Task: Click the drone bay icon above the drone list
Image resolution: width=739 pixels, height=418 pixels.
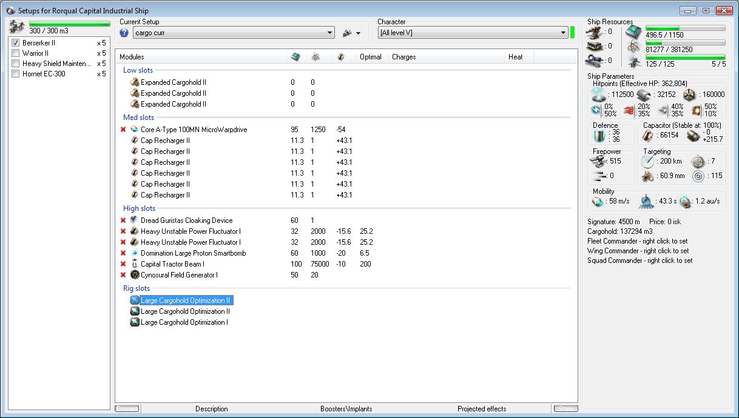Action: pos(17,27)
